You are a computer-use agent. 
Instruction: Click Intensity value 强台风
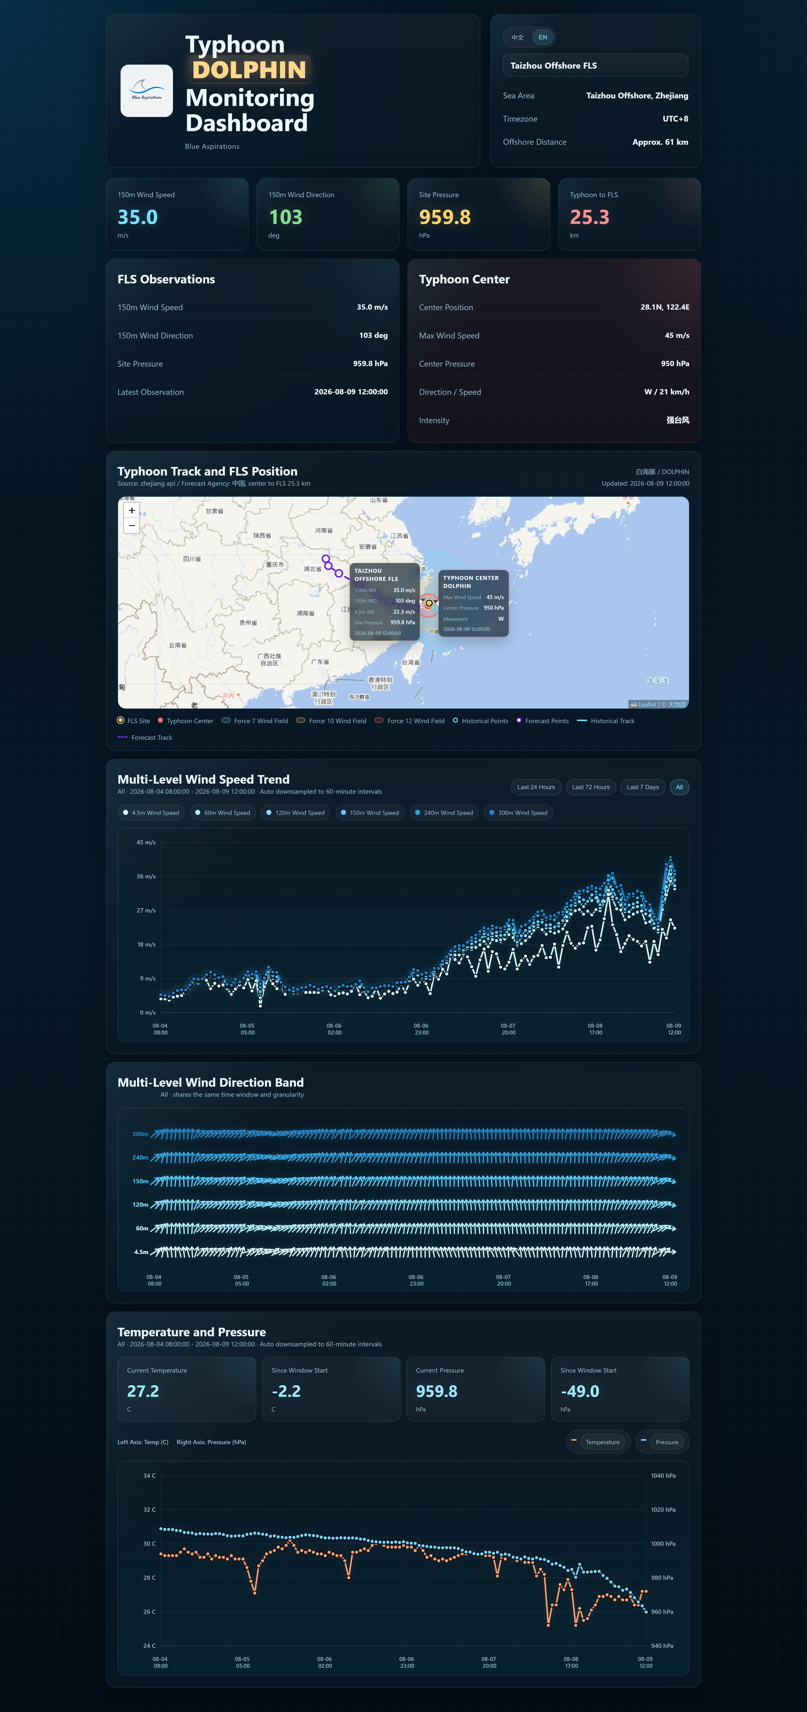coord(678,420)
